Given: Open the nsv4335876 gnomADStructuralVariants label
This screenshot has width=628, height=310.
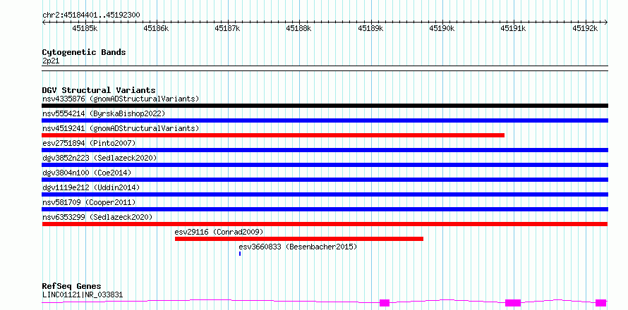Looking at the screenshot, I should pos(121,99).
